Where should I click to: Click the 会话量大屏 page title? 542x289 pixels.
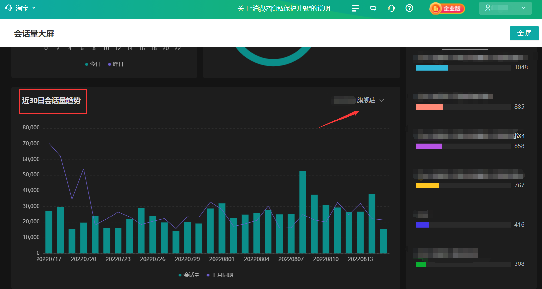34,34
